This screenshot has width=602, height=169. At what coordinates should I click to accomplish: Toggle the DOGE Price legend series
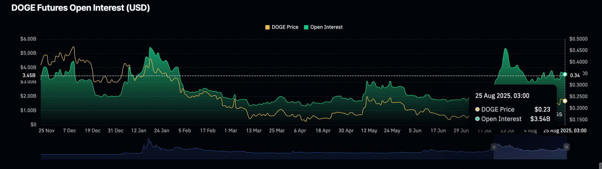285,27
